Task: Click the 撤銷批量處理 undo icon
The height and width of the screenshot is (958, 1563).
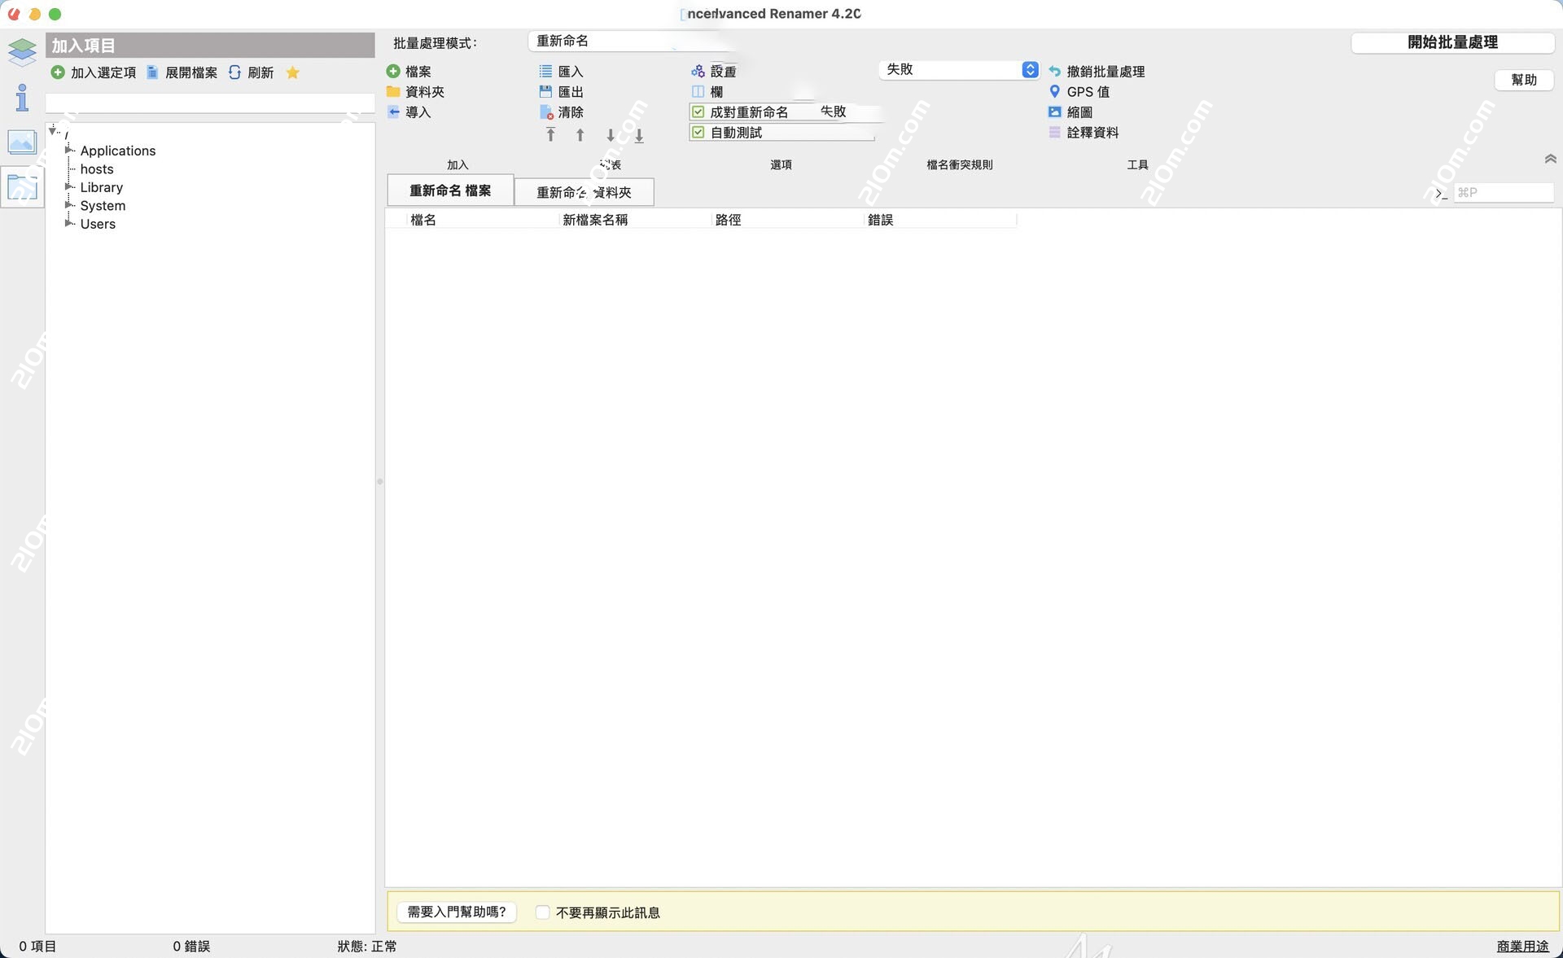Action: click(x=1053, y=72)
